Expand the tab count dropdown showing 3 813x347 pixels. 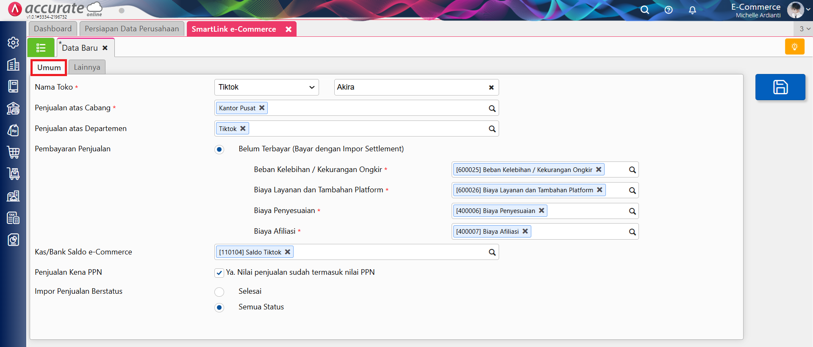click(804, 29)
